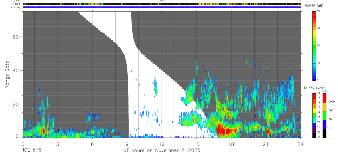
Task: Click the TX FRQ color scale bar
Action: pyautogui.click(x=314, y=116)
